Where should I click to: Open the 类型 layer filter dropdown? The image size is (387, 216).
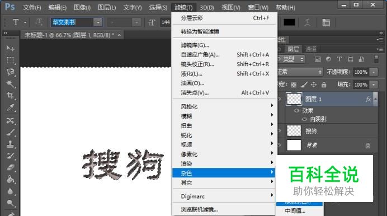(x=291, y=59)
